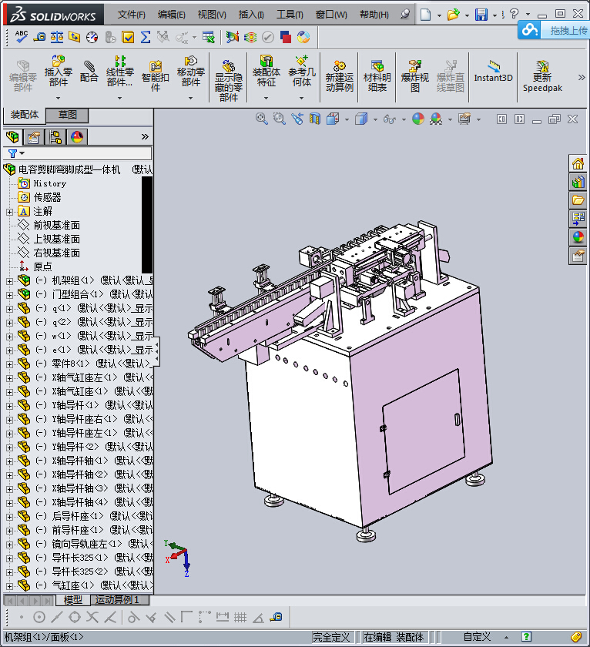The image size is (590, 647).
Task: Expand X轴气缸座左<1> node
Action: (x=9, y=378)
